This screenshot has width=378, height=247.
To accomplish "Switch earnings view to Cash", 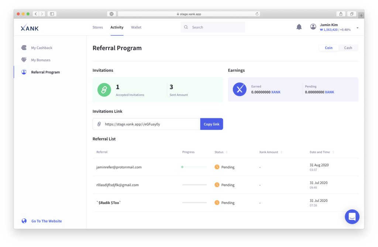I will [x=348, y=48].
